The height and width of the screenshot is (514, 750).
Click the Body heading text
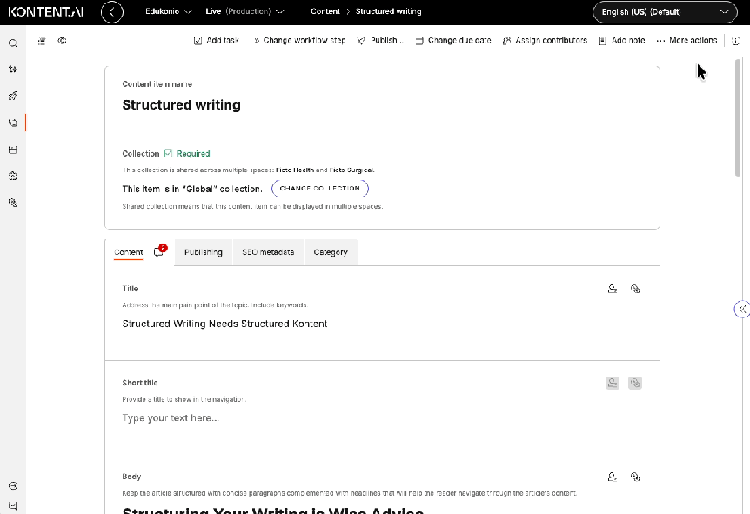272,511
